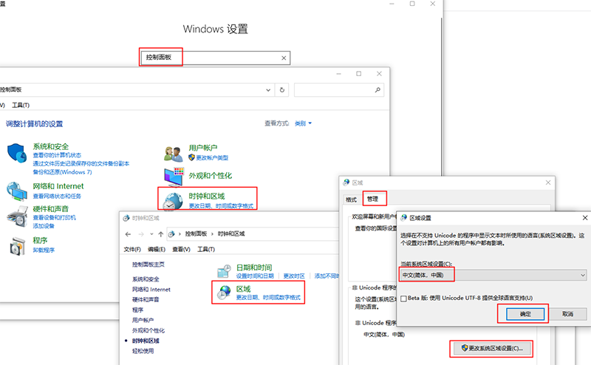The width and height of the screenshot is (591, 365).
Task: Clear the Windows 设置 search box with X
Action: coord(284,58)
